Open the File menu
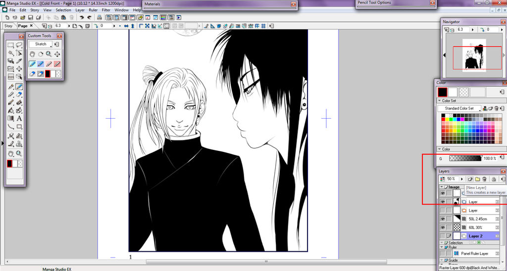Image resolution: width=507 pixels, height=271 pixels. click(12, 10)
